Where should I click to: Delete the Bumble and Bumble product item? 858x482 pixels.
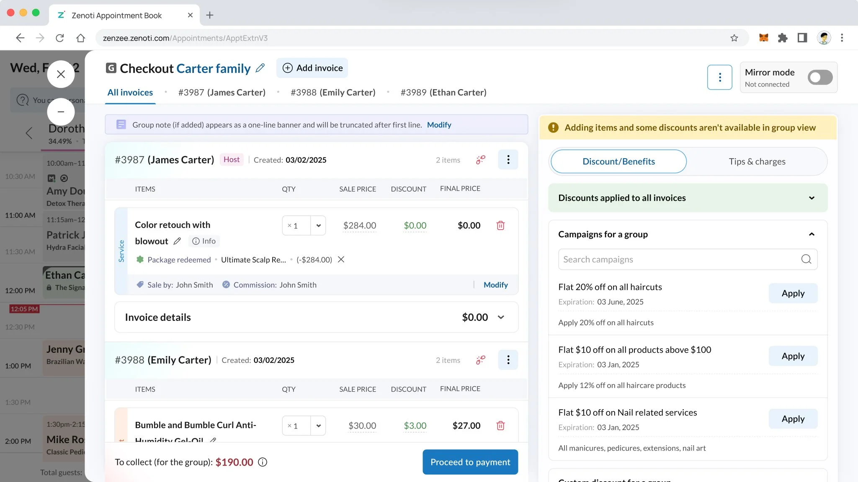coord(500,426)
